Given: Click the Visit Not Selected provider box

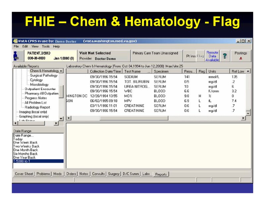Looking at the screenshot, I should tap(104, 56).
